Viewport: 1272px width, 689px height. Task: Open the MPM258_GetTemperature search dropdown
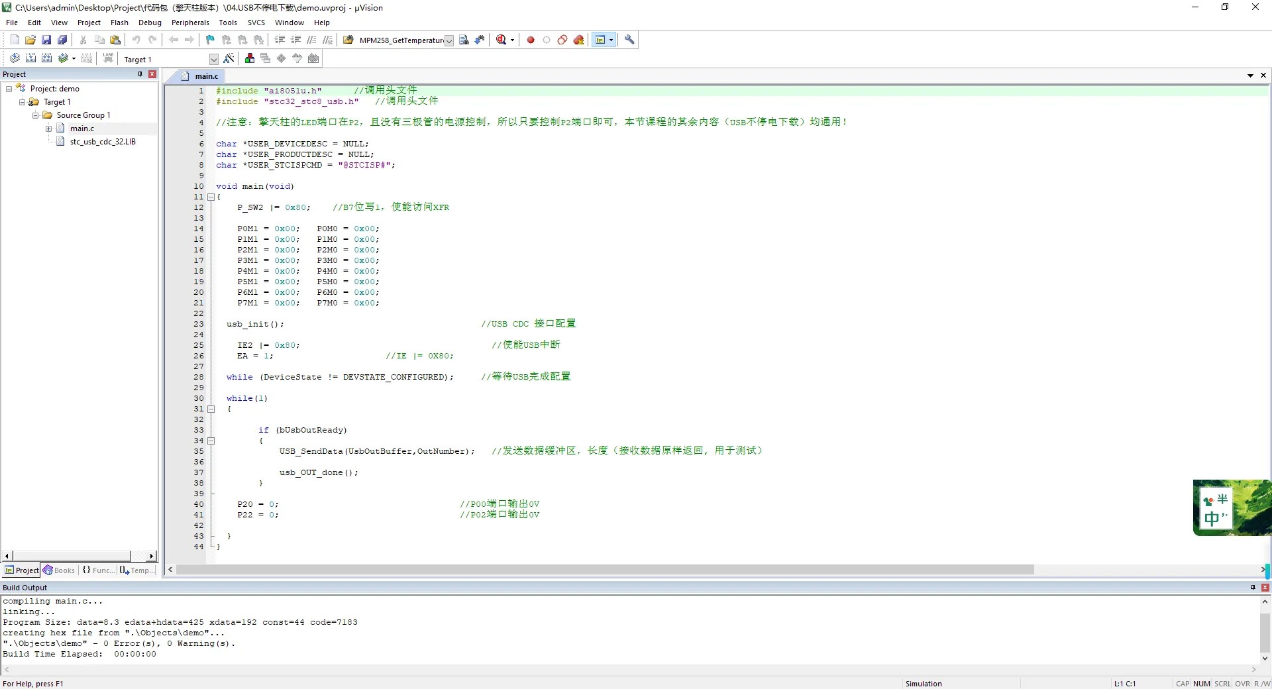[x=449, y=40]
